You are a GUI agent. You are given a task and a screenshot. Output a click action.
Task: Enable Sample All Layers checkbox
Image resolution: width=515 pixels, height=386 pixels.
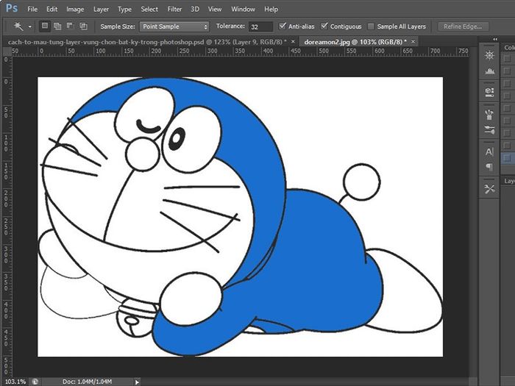pos(371,26)
